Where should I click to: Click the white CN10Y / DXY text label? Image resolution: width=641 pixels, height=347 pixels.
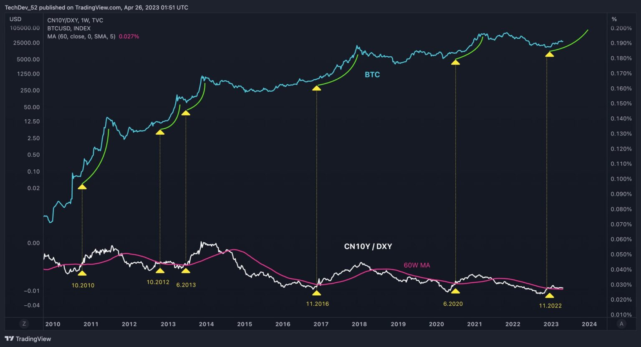pos(368,246)
